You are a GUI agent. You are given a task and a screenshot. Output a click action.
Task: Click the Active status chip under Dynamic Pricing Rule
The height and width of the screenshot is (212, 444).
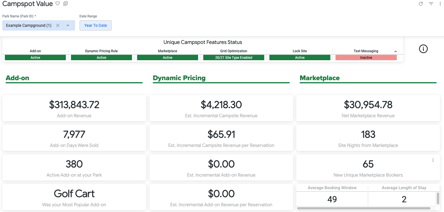[x=101, y=57]
